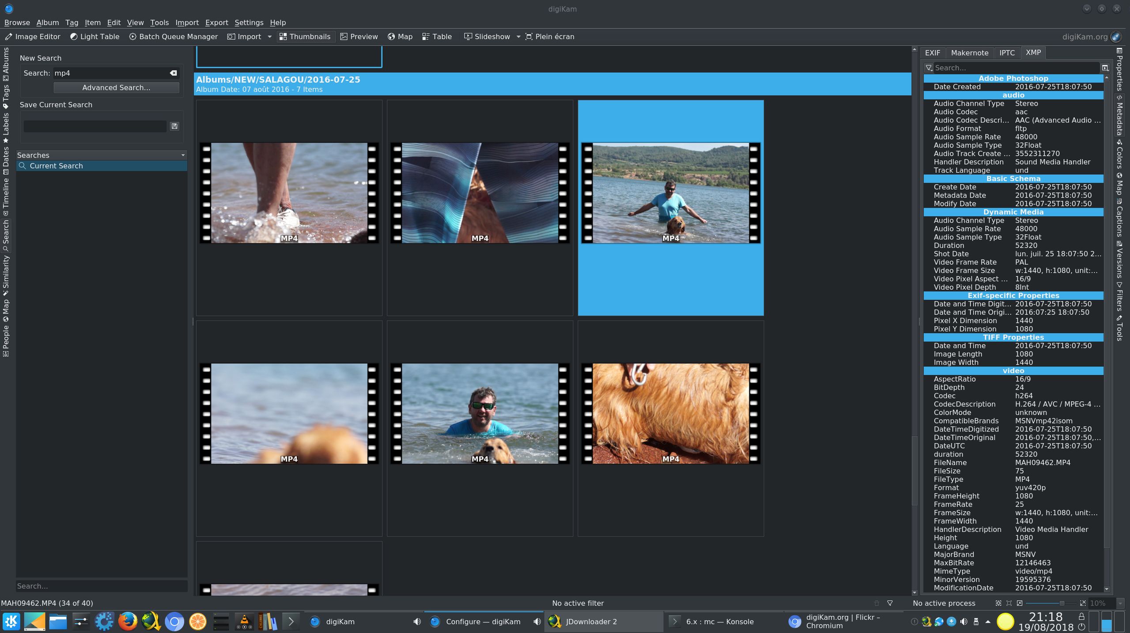Image resolution: width=1130 pixels, height=633 pixels.
Task: Select Current Search in Searches list
Action: pos(102,166)
